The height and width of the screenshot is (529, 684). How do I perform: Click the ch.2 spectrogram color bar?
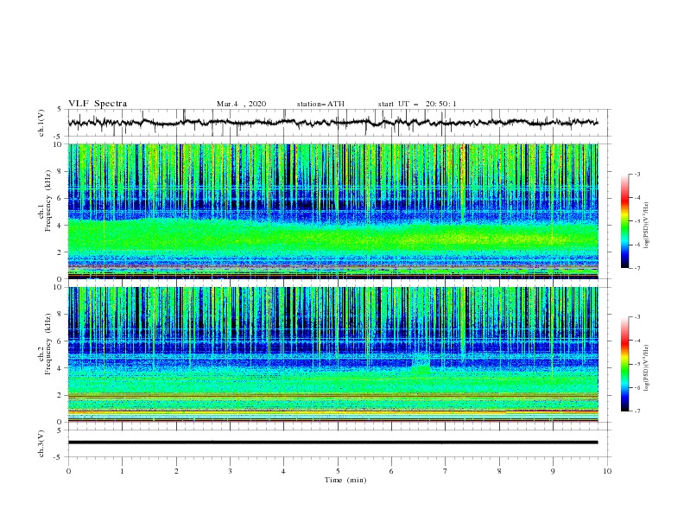[x=624, y=364]
